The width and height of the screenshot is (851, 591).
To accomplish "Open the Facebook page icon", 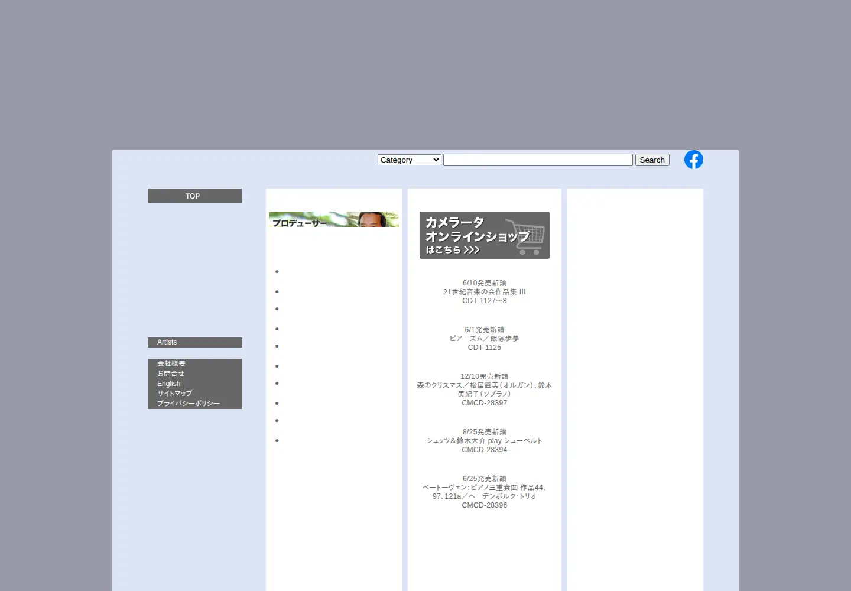I will pos(694,160).
